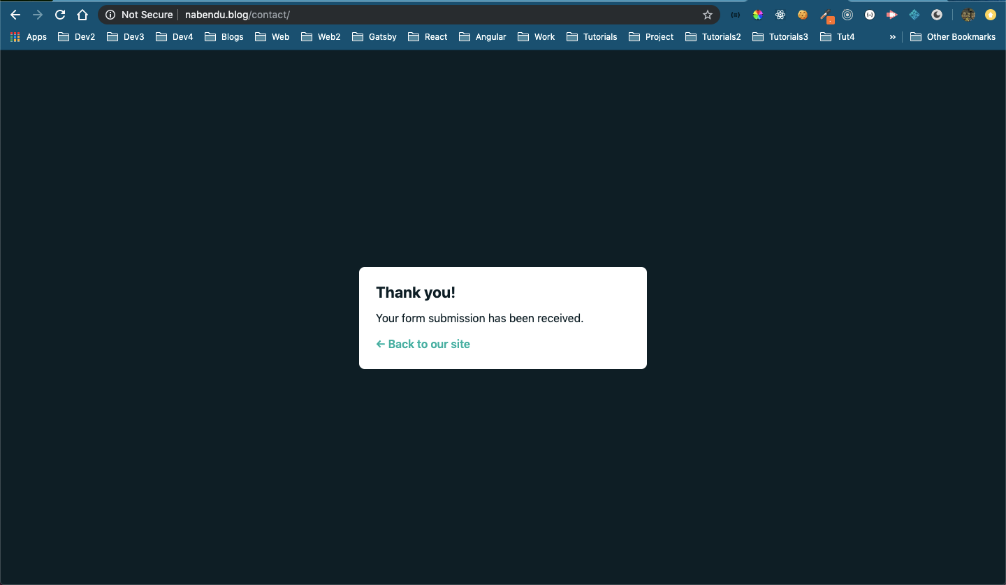Open the Web bookmarks folder
Screen dimensions: 1006x585
272,37
